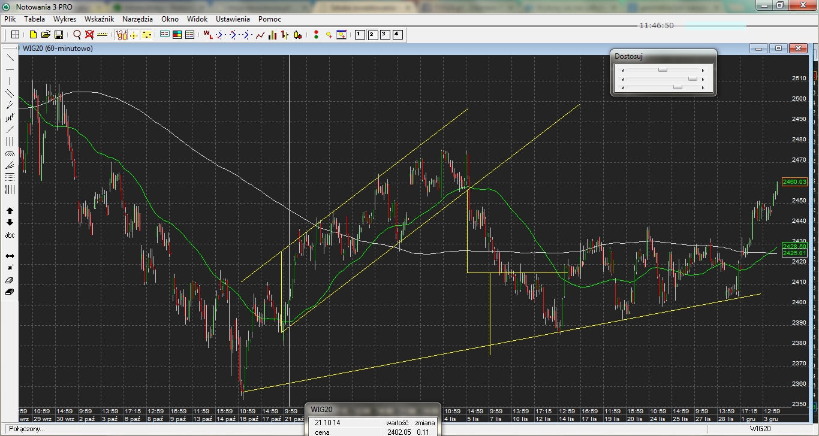
Task: Click the grid table icon in toolbar
Action: point(16,35)
